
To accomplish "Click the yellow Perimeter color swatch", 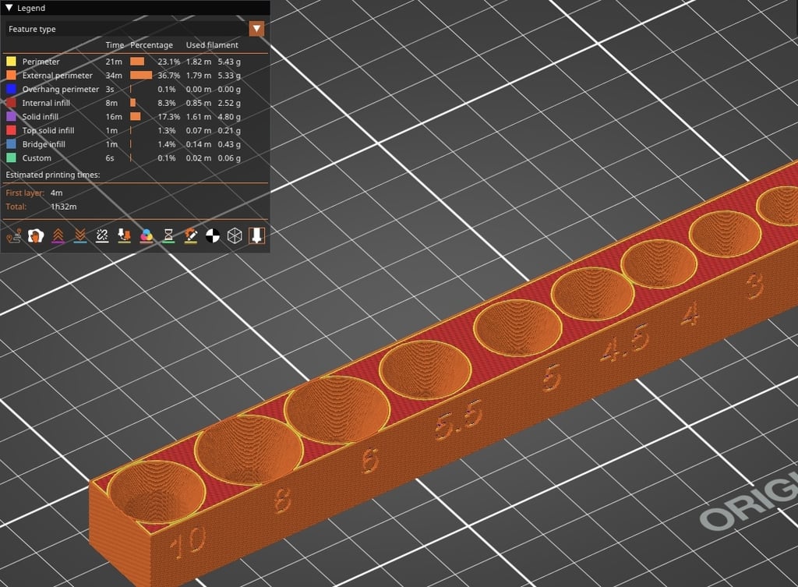I will tap(12, 62).
